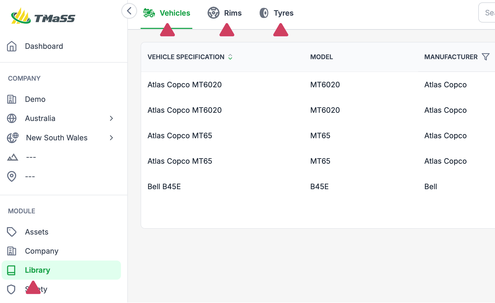The height and width of the screenshot is (303, 495).
Task: Click the location pin icon
Action: (x=12, y=176)
